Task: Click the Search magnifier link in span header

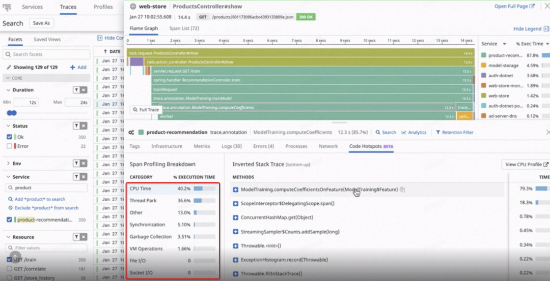Action: click(386, 132)
